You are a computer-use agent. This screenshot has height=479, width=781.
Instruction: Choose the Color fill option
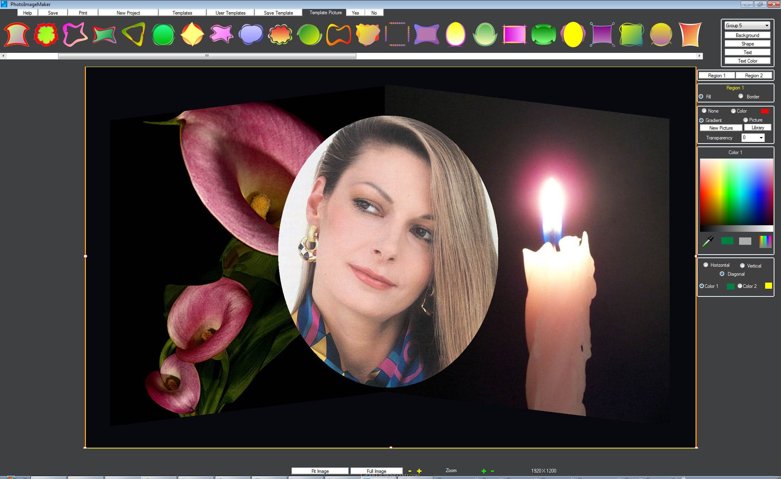(x=733, y=111)
